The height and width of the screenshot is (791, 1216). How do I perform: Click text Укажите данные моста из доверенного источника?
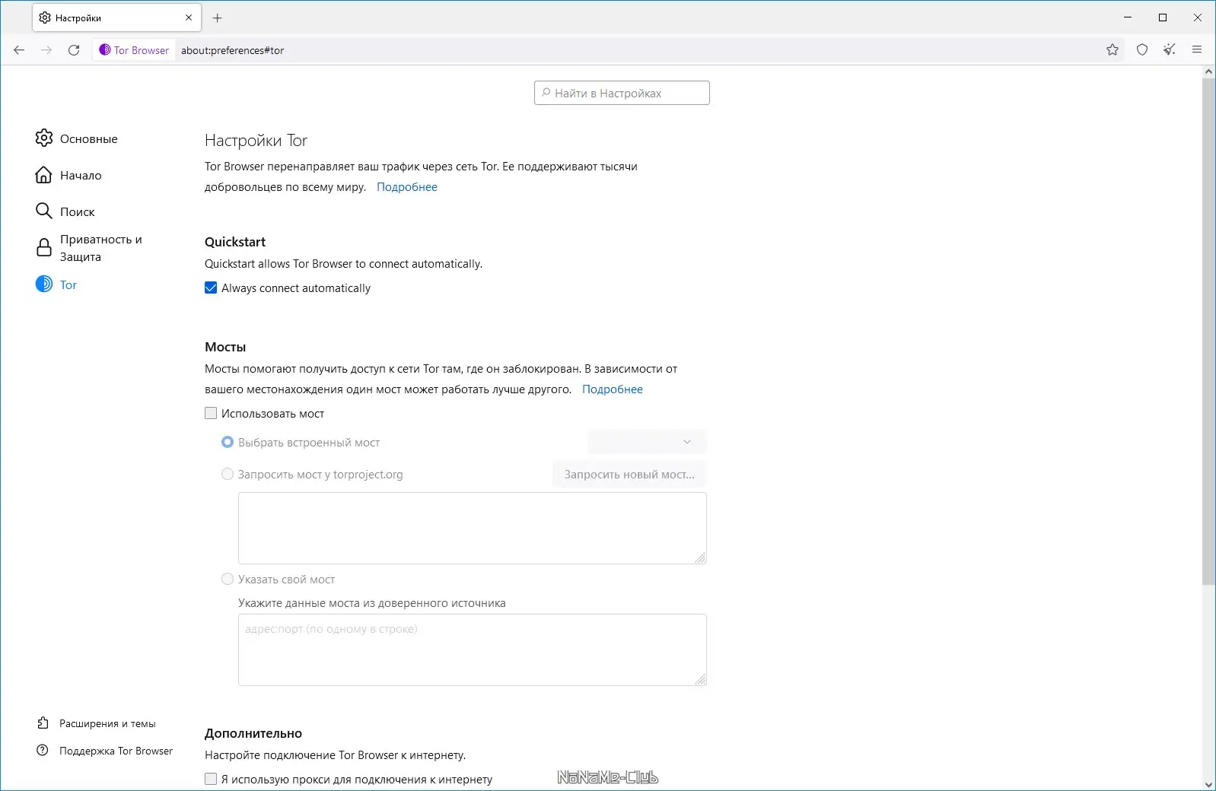372,603
